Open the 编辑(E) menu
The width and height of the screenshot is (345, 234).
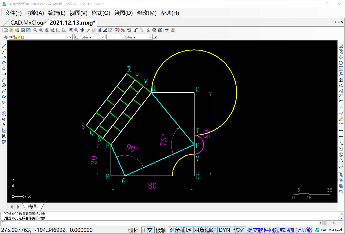(x=57, y=13)
